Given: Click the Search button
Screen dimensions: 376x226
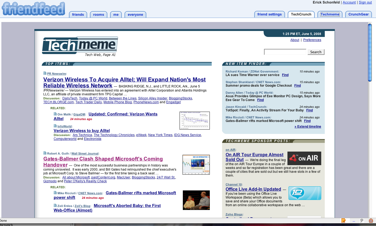Looking at the screenshot, I should [x=316, y=52].
